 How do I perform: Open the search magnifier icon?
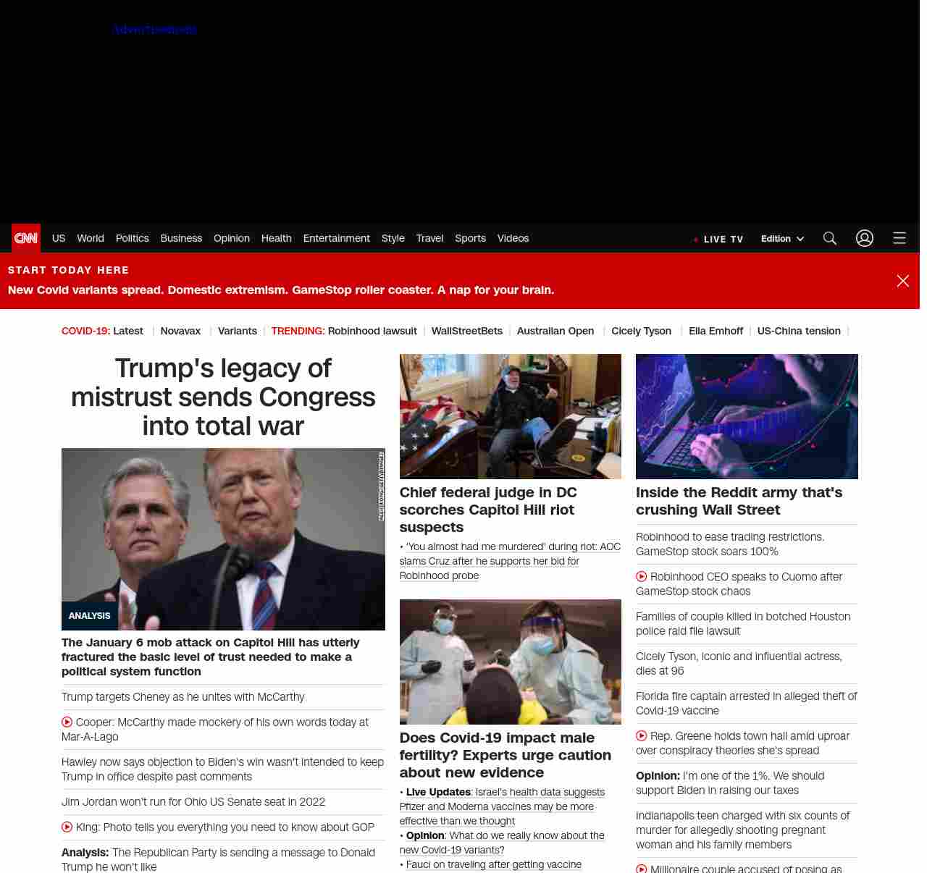click(830, 238)
